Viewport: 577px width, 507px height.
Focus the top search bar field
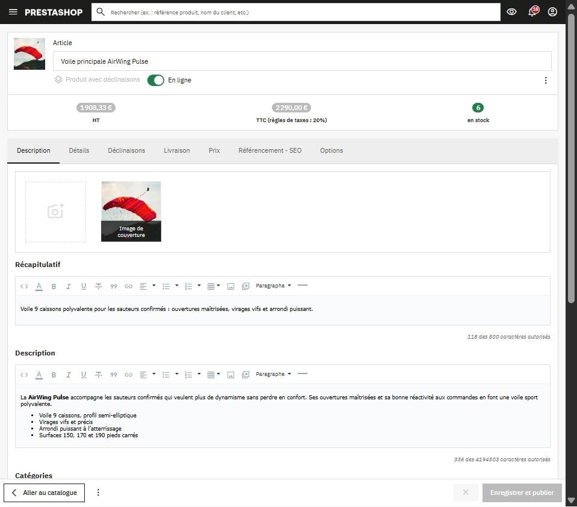click(296, 12)
